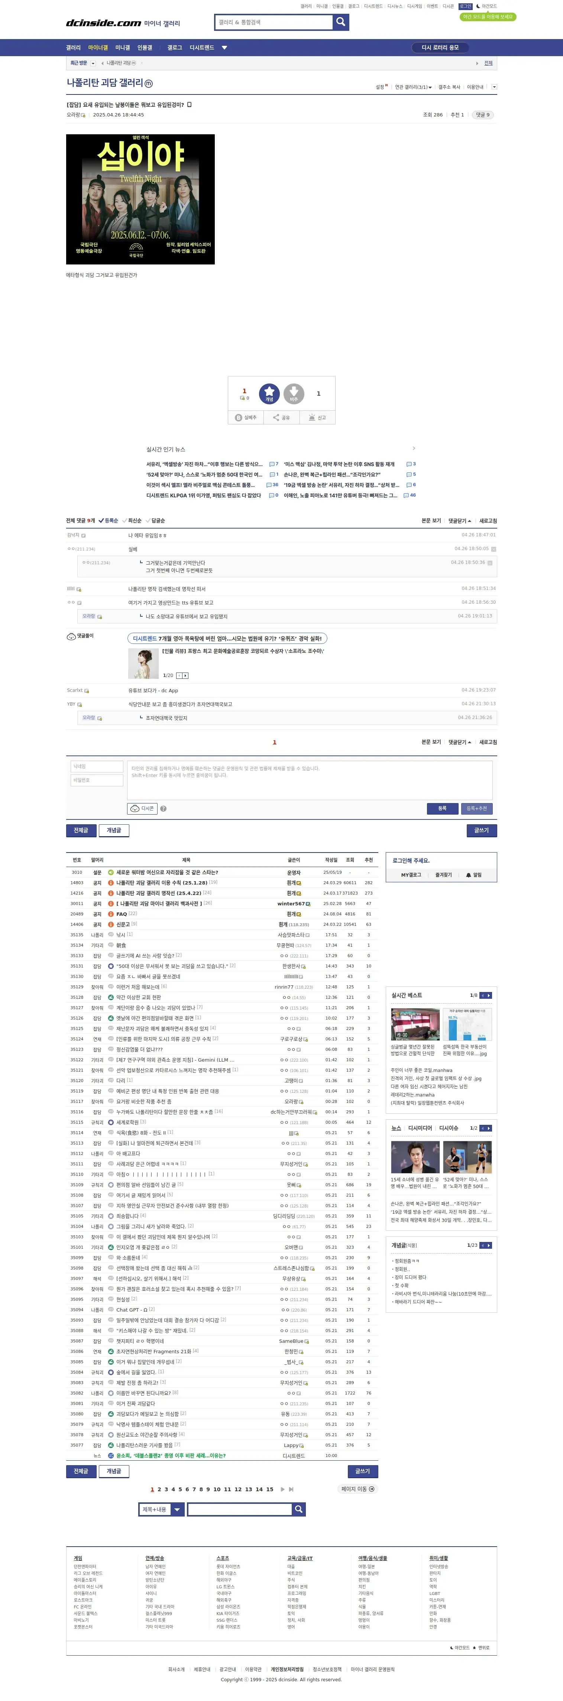563x1701 pixels.
Task: Select 답글순 comment sort option
Action: 155,520
